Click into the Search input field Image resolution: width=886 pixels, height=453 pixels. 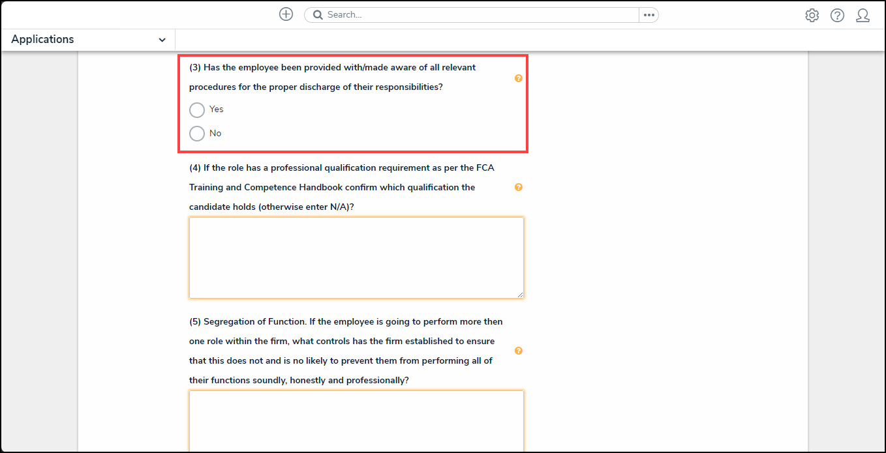pos(476,15)
